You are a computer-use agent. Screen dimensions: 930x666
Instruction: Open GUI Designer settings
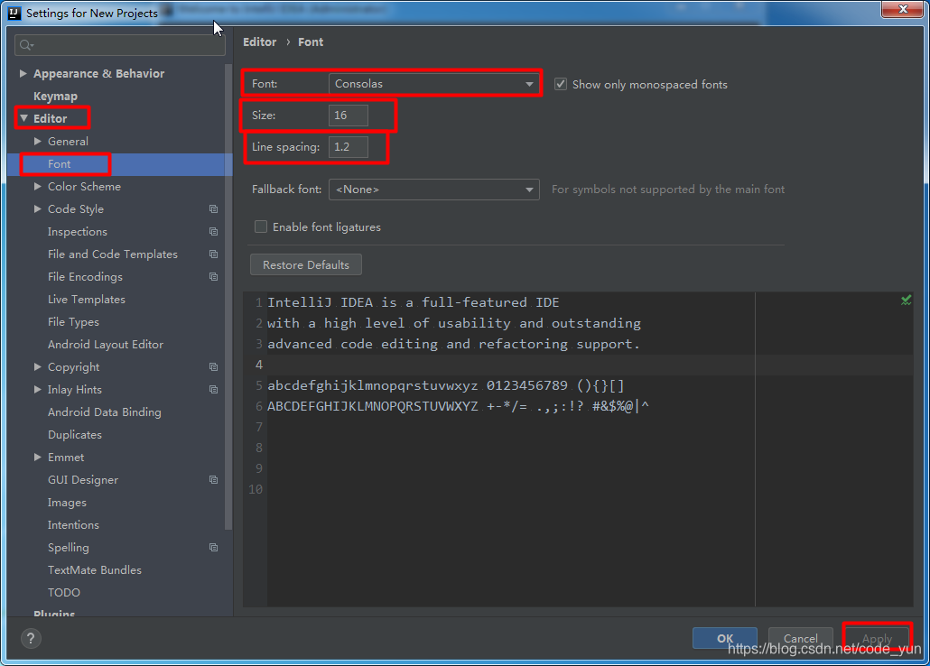coord(83,480)
